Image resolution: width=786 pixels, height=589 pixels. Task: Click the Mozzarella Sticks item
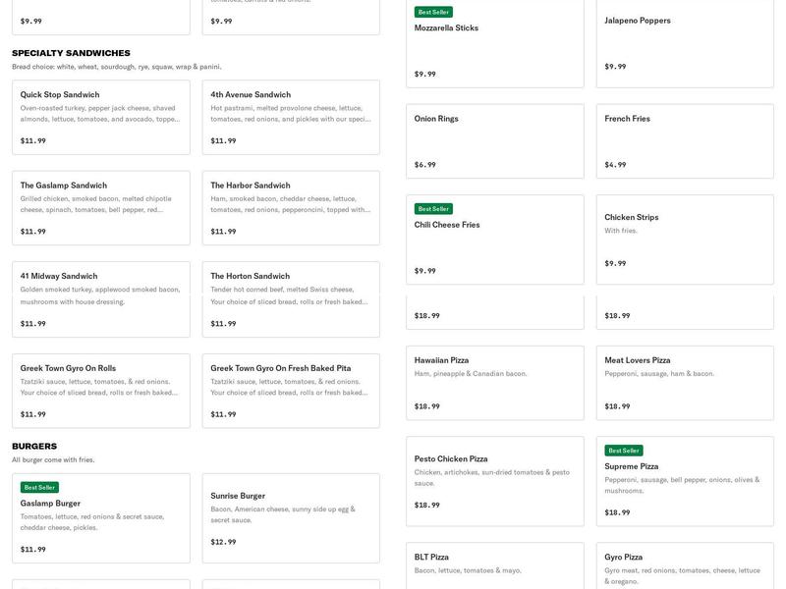coord(494,44)
